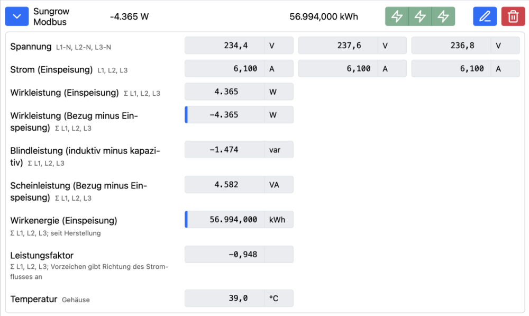Select the L2 voltage field 237,6
Viewport: 529px width, 316px height.
(x=338, y=45)
